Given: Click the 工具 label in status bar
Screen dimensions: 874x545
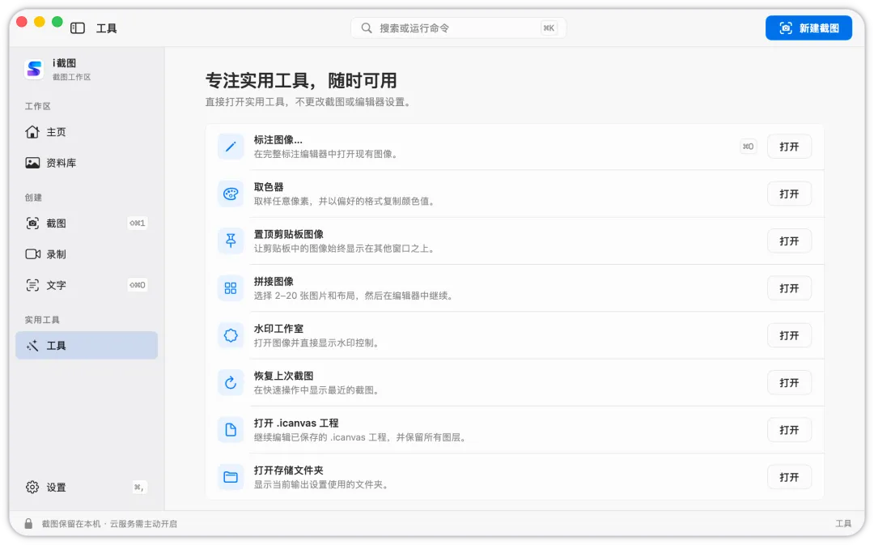Looking at the screenshot, I should [x=843, y=524].
